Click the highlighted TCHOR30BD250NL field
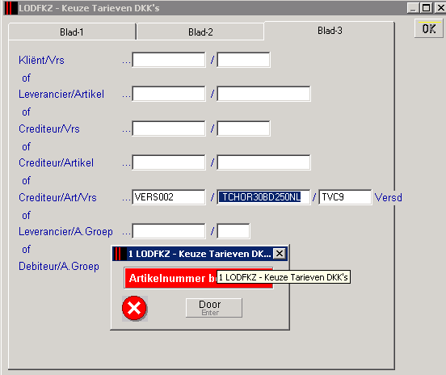Viewport: 446px width, 375px height. 263,197
